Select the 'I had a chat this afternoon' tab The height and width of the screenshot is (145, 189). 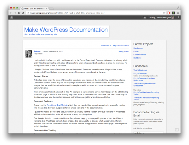click(x=34, y=8)
